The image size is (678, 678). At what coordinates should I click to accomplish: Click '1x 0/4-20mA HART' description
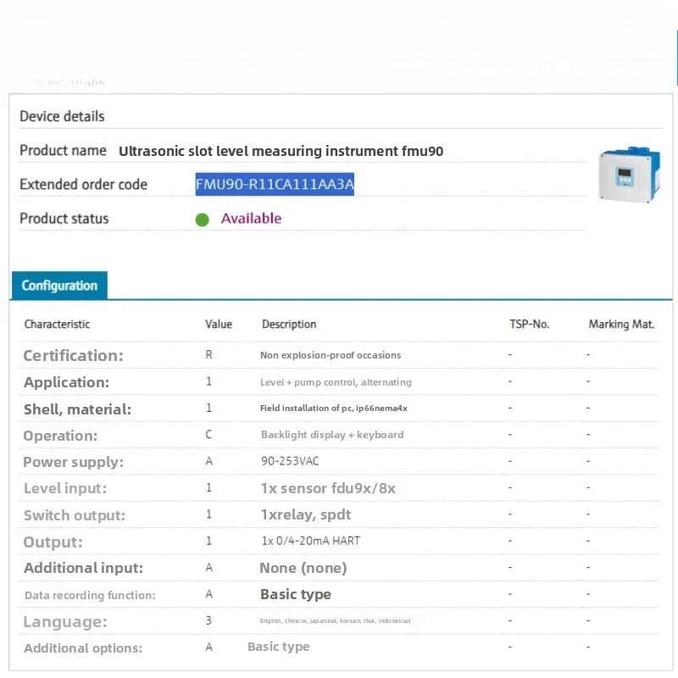310,541
